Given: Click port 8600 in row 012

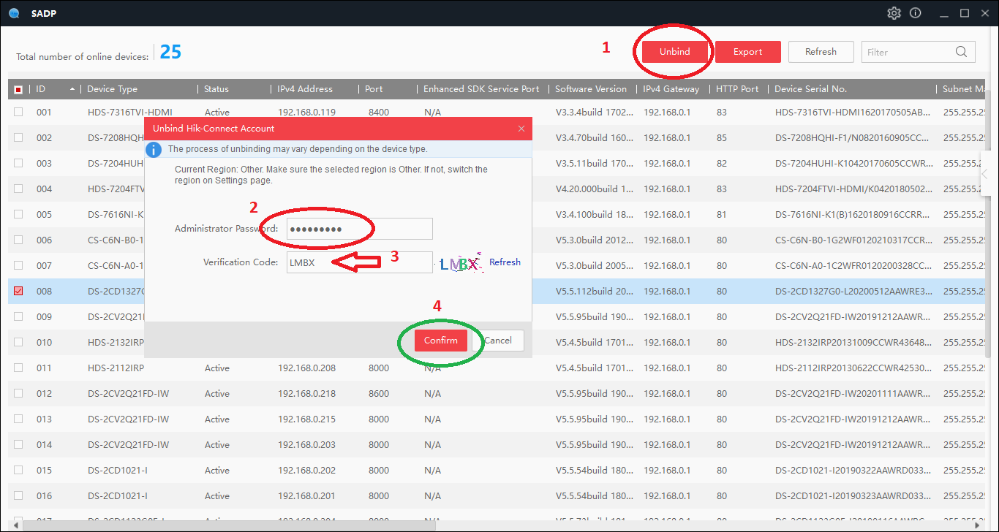Looking at the screenshot, I should pos(379,394).
